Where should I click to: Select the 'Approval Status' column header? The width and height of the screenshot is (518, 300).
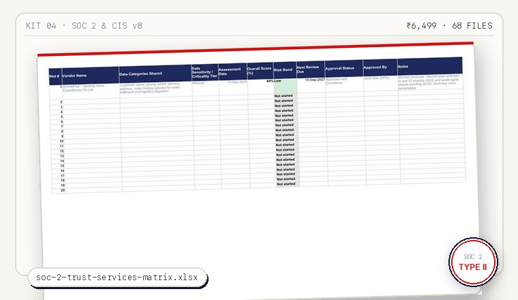tap(344, 68)
